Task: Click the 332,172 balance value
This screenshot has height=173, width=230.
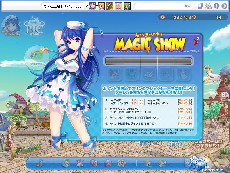Action: pos(182,18)
